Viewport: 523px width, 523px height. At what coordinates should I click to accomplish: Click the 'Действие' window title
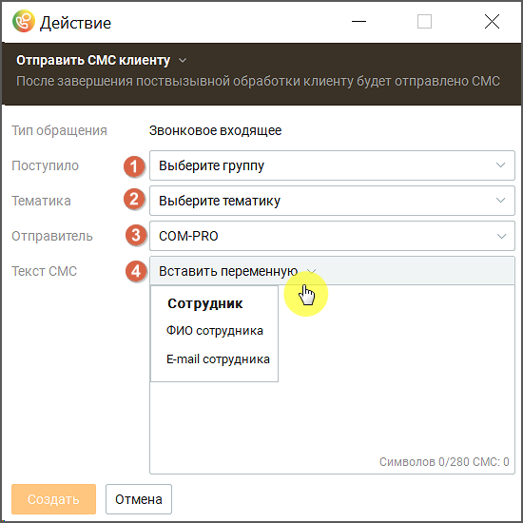(75, 23)
